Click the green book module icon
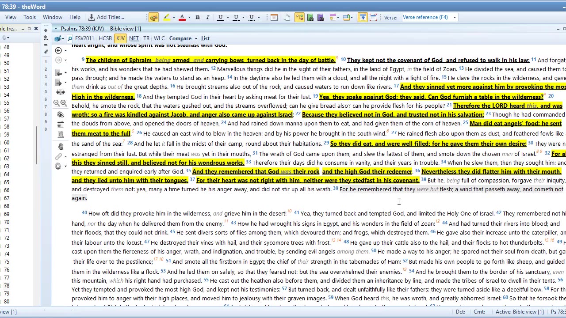 pos(310,17)
